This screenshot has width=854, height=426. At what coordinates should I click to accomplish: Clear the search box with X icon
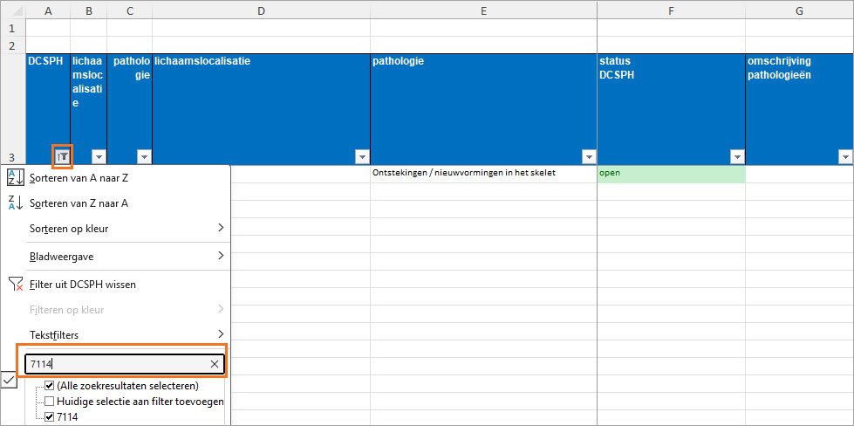pos(215,364)
